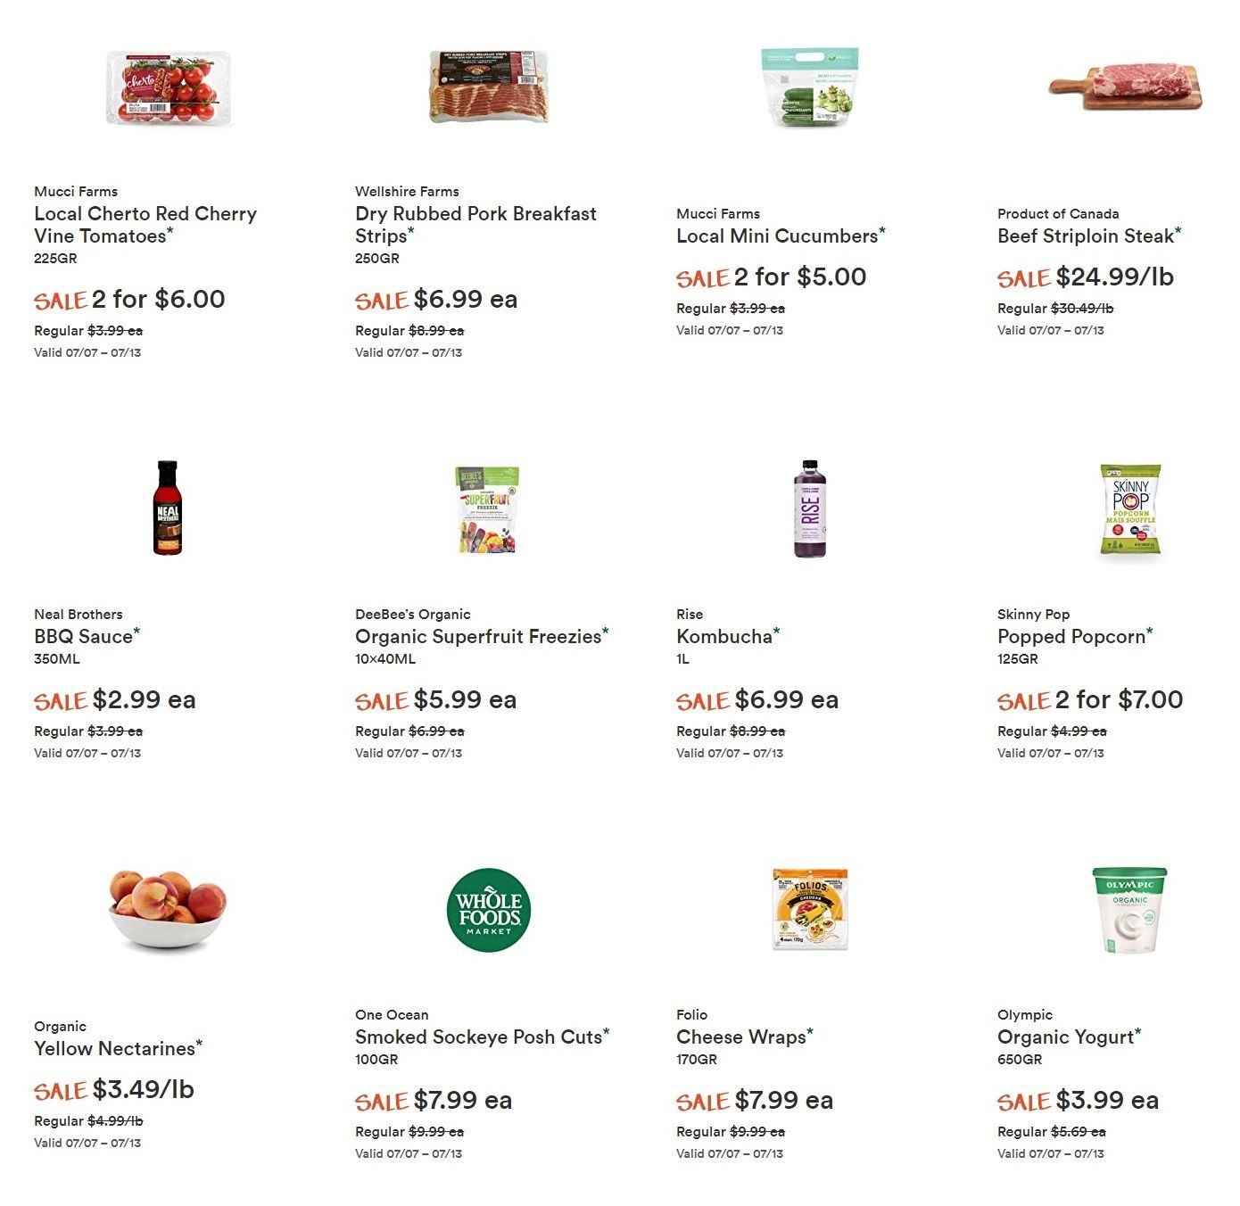Screen dimensions: 1240x1206
Task: View the Mucci Farms mini cucumbers bag image
Action: pyautogui.click(x=810, y=87)
